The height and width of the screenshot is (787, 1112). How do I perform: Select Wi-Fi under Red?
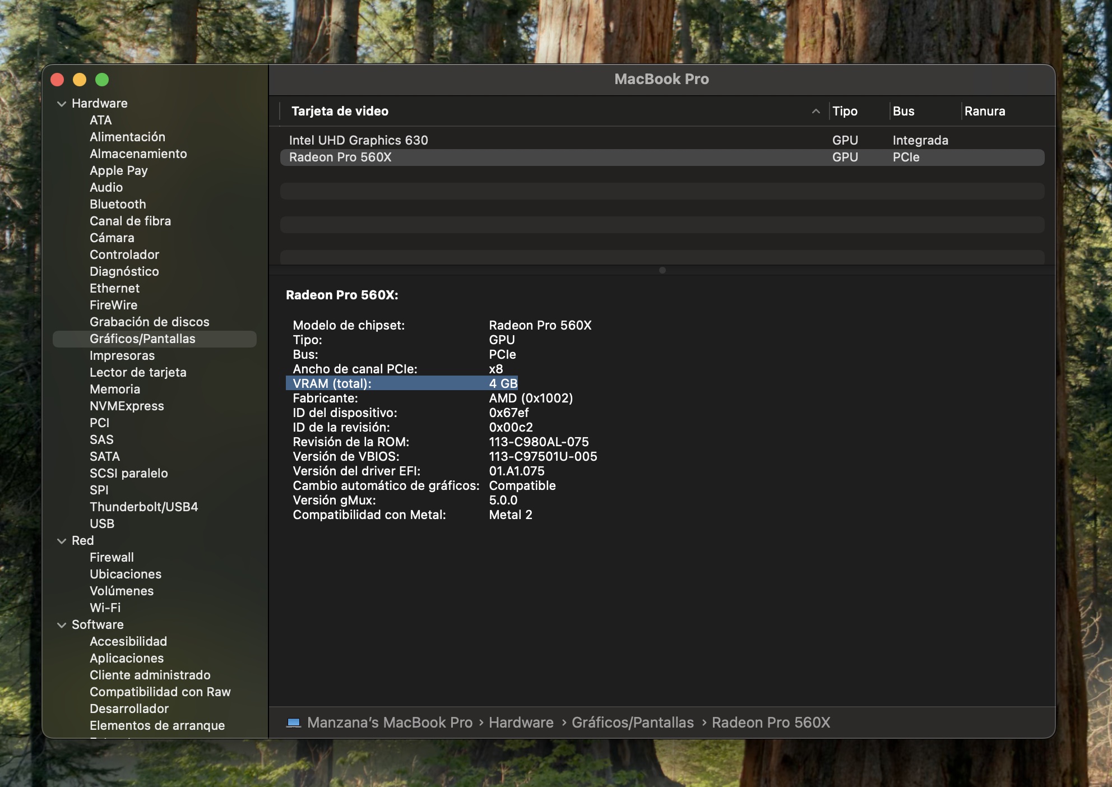(105, 608)
